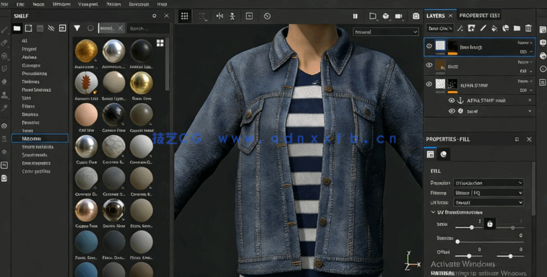Screen dimensions: 547x277
Task: Click the video camera icon in viewport toolbar
Action: [x=399, y=16]
